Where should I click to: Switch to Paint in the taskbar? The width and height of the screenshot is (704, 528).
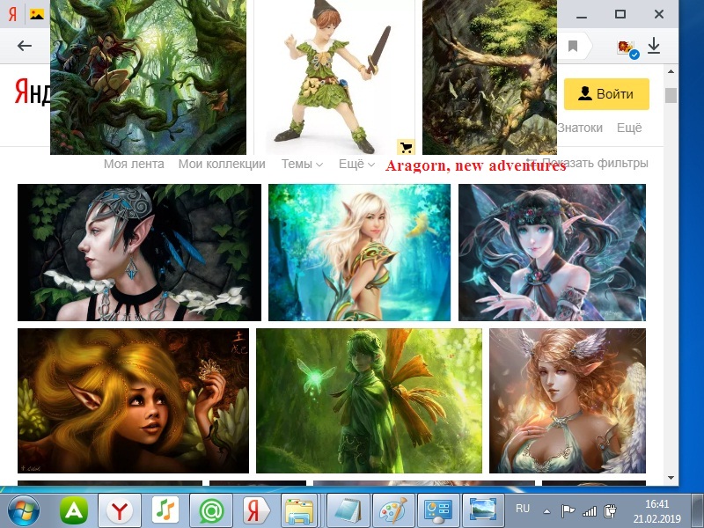pyautogui.click(x=393, y=511)
